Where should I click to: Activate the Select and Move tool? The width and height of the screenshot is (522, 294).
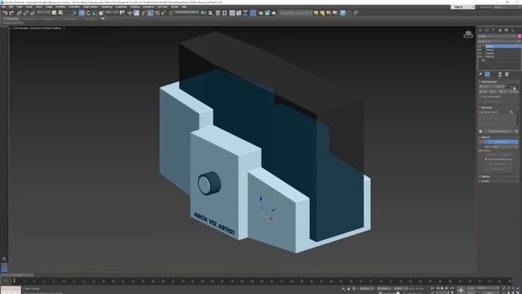pyautogui.click(x=82, y=13)
